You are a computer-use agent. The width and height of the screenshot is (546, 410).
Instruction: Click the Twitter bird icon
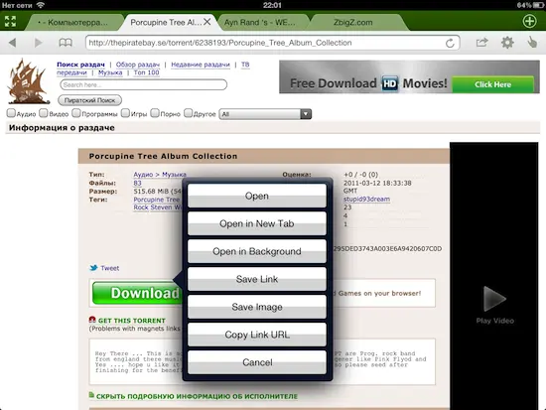click(x=93, y=268)
